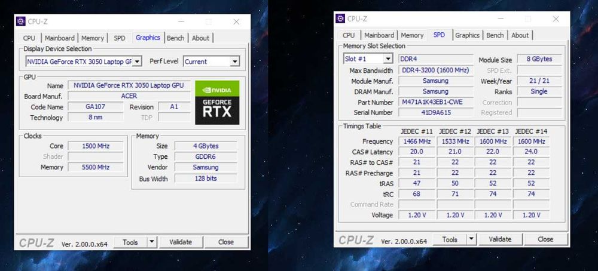Open Memory tab in SPD window
Viewport: 598px width, 271px height.
(x=412, y=35)
